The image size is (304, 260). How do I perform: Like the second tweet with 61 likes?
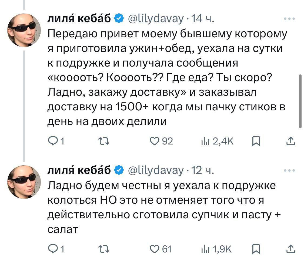coord(155,249)
